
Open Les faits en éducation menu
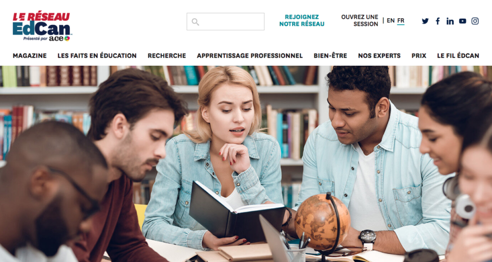97,56
